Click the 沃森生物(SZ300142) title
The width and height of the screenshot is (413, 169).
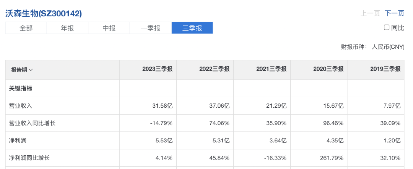pos(44,13)
